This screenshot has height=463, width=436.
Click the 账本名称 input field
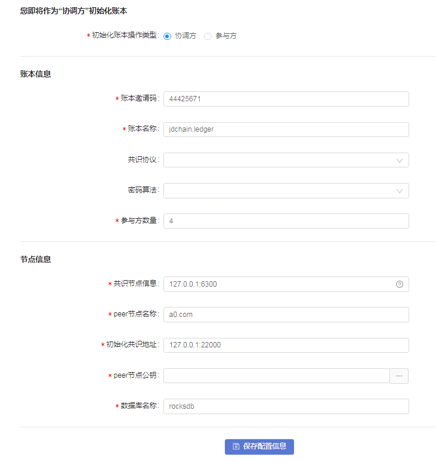click(286, 130)
